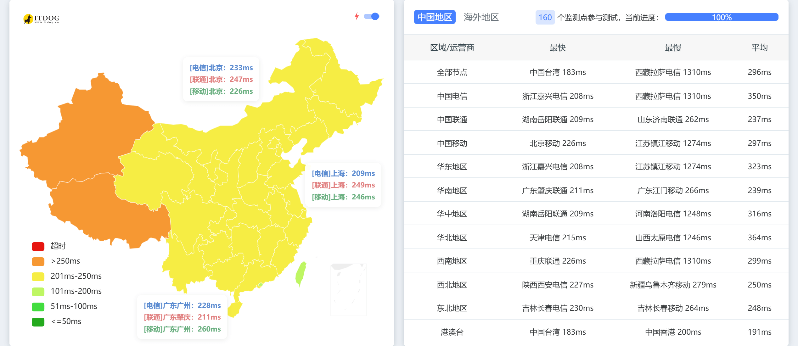Click the 江苏镇江移动 1274ms cell in 华东地区 row
Image resolution: width=798 pixels, height=346 pixels.
click(x=673, y=166)
